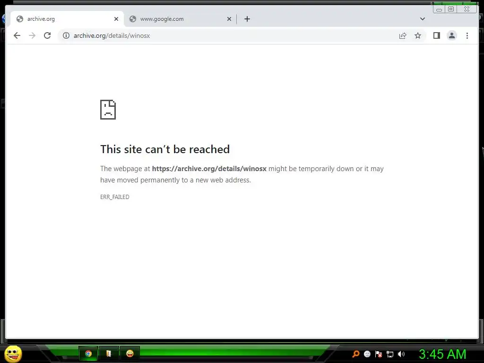The image size is (484, 363).
Task: Select the bold https://archive.org/details/winosx URL text
Action: pyautogui.click(x=209, y=169)
